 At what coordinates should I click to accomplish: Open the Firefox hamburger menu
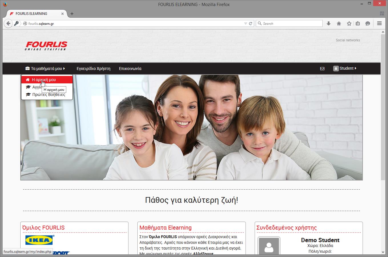pos(379,23)
